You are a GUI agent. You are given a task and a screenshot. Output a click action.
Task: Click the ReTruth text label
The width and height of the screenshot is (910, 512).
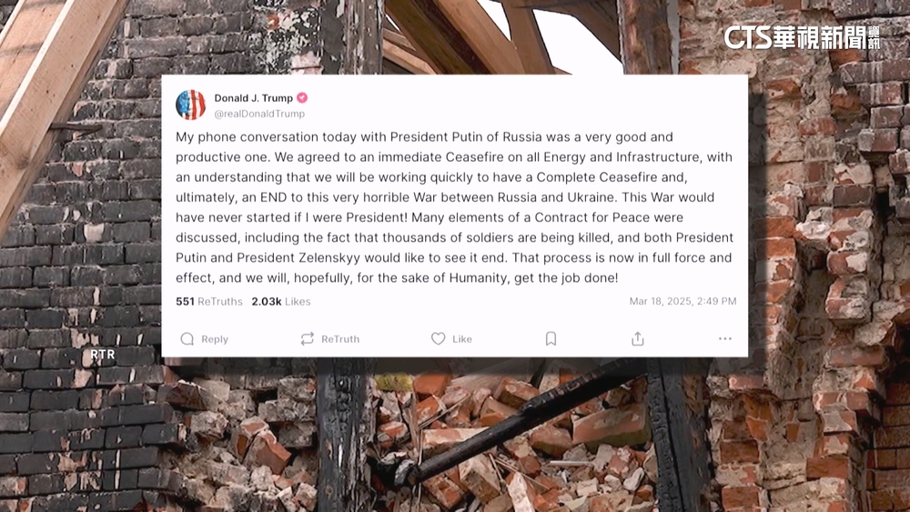(340, 339)
